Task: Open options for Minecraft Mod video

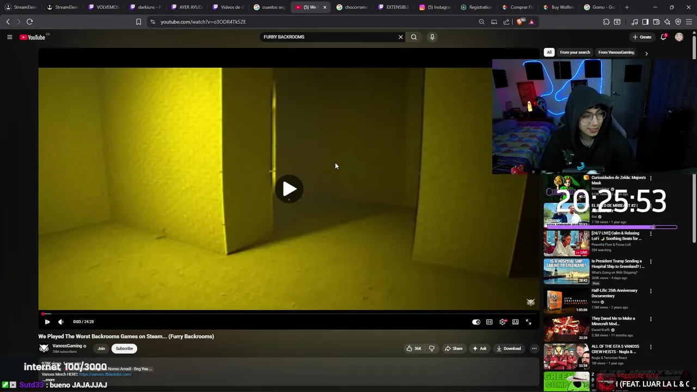Action: pyautogui.click(x=651, y=319)
